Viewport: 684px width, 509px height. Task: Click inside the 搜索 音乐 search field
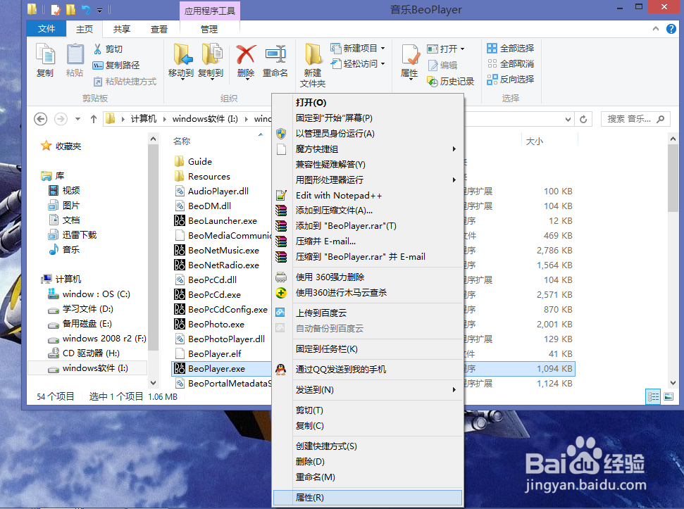click(x=630, y=119)
